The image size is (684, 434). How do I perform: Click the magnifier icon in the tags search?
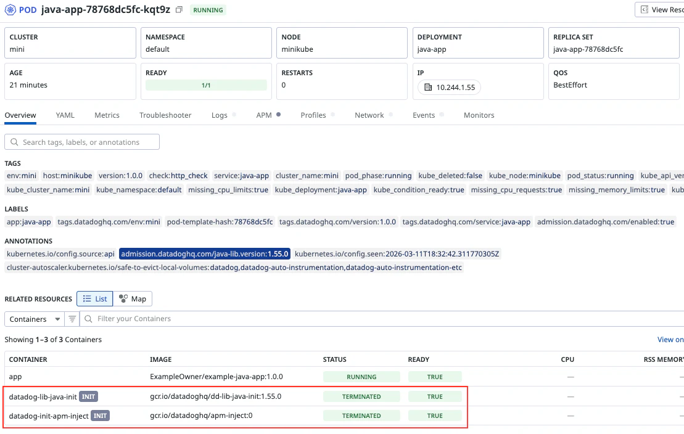pyautogui.click(x=14, y=142)
